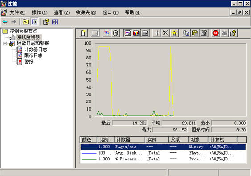
Task: Toggle the Show/Hide console tree button
Action: (x=34, y=22)
